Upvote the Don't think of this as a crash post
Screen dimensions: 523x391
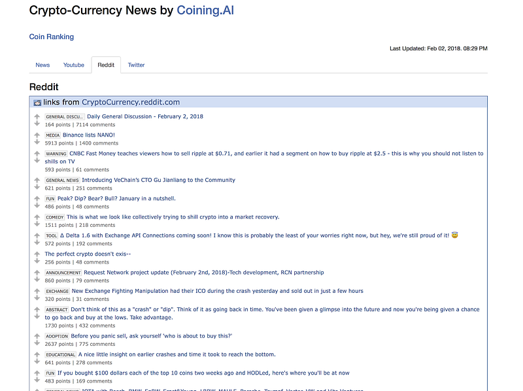coord(37,310)
